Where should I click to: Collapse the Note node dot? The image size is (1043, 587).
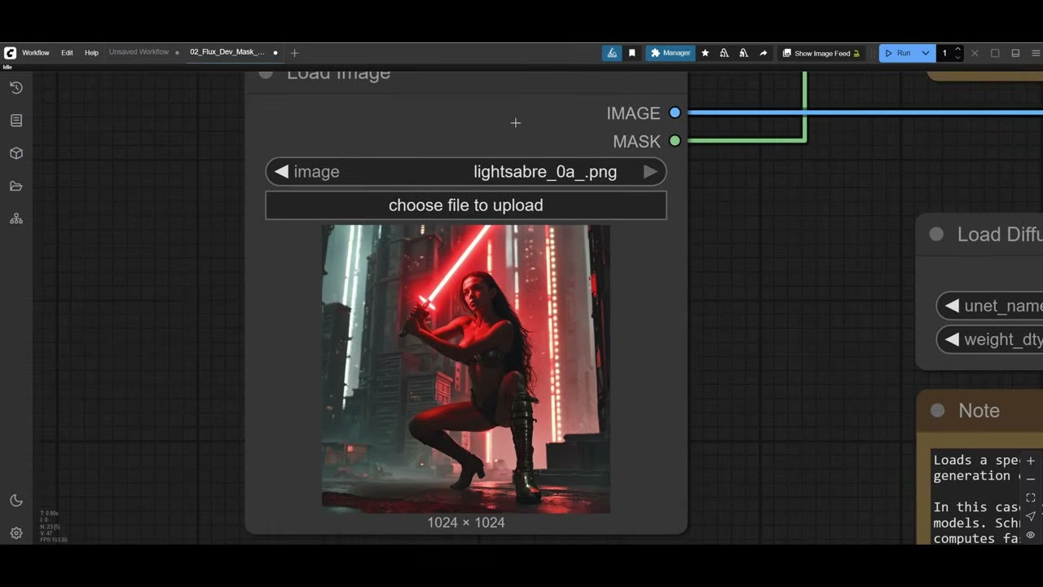[x=937, y=411]
